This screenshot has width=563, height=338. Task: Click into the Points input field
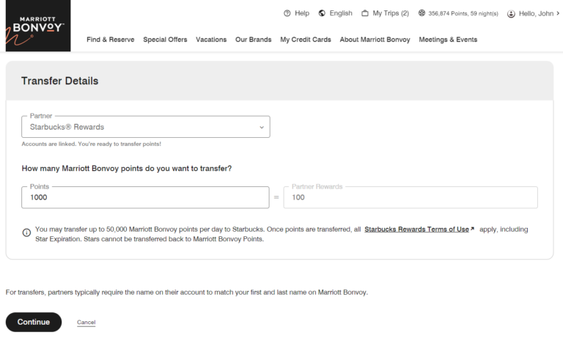pos(145,197)
